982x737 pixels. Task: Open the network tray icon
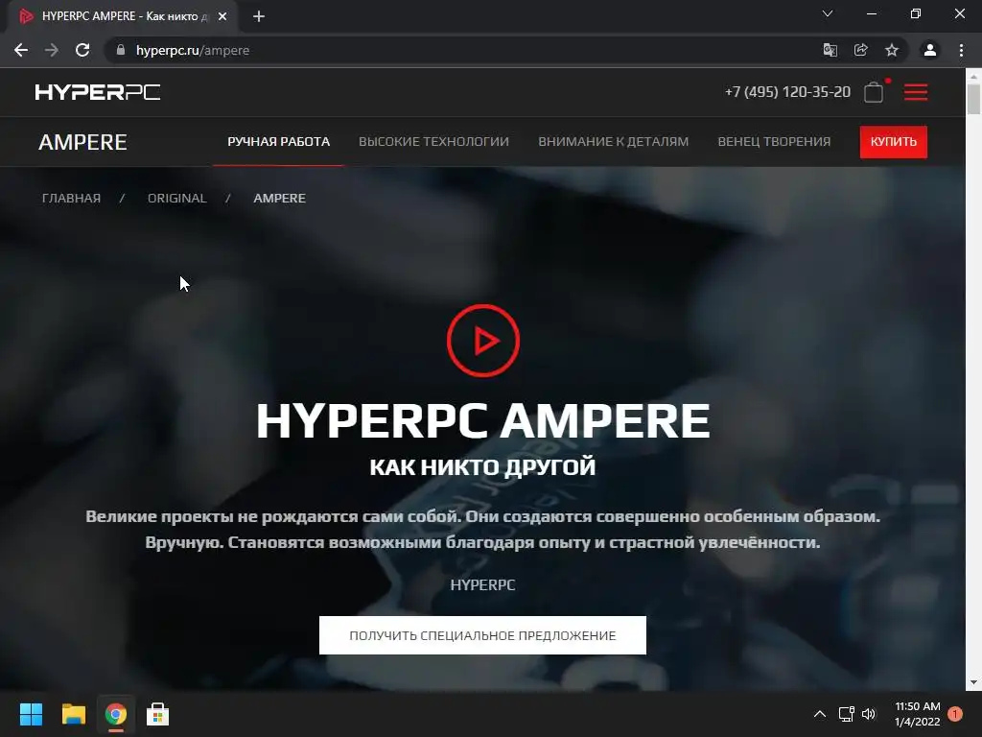click(846, 714)
